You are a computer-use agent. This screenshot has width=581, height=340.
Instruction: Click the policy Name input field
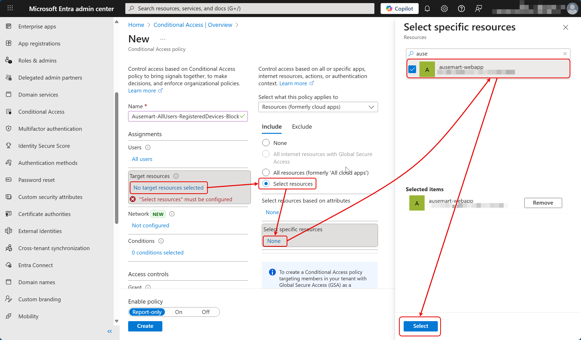pyautogui.click(x=185, y=116)
